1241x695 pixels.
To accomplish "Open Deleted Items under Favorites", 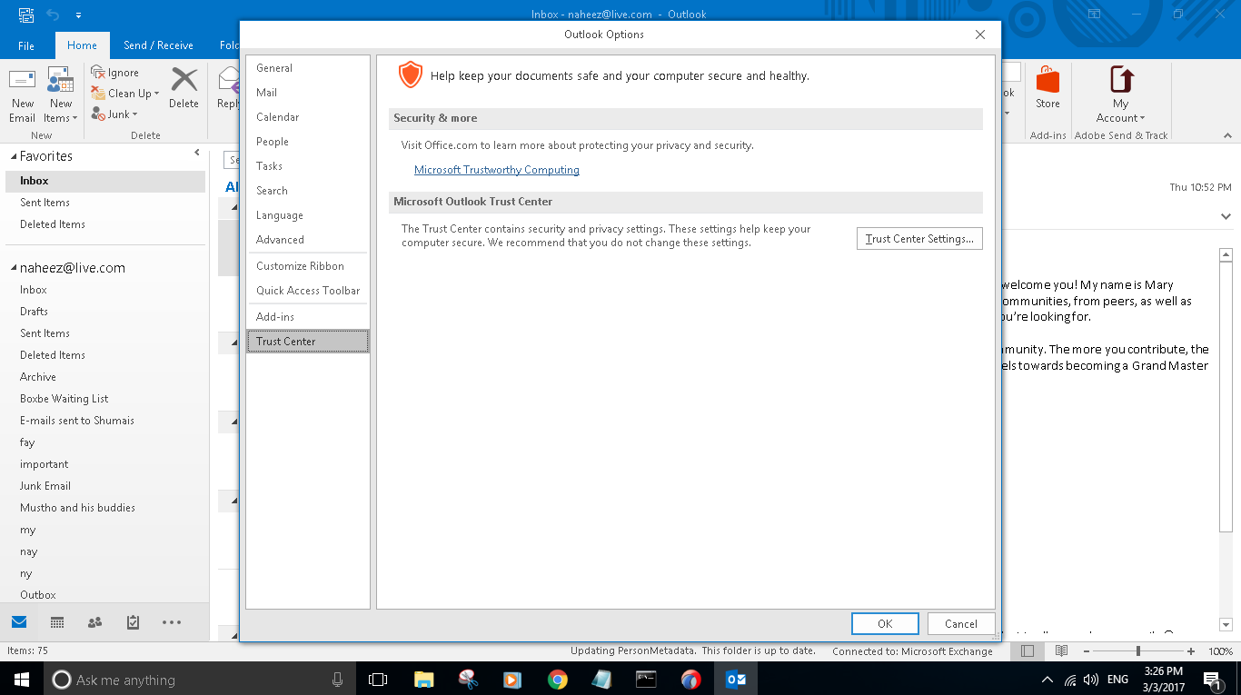I will [105, 224].
